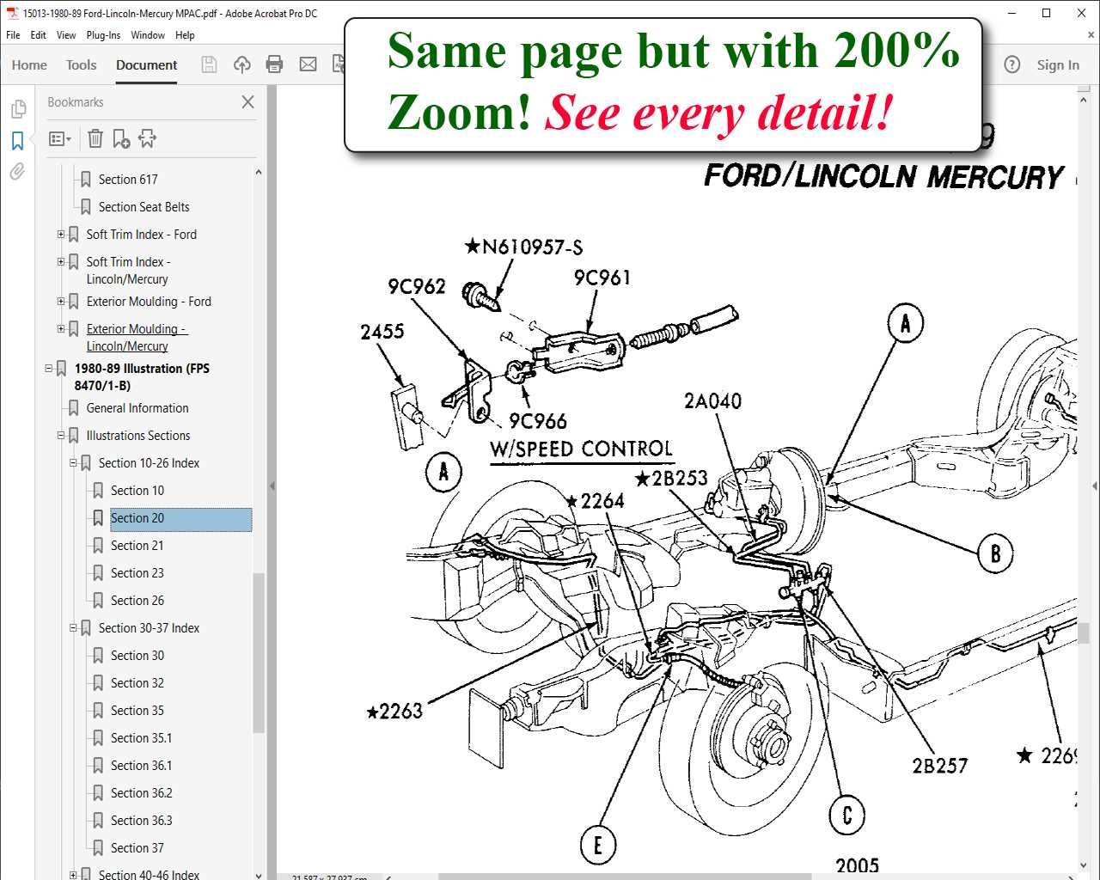Click bookmark icon beside Section 35.1
The height and width of the screenshot is (880, 1100).
pyautogui.click(x=98, y=737)
